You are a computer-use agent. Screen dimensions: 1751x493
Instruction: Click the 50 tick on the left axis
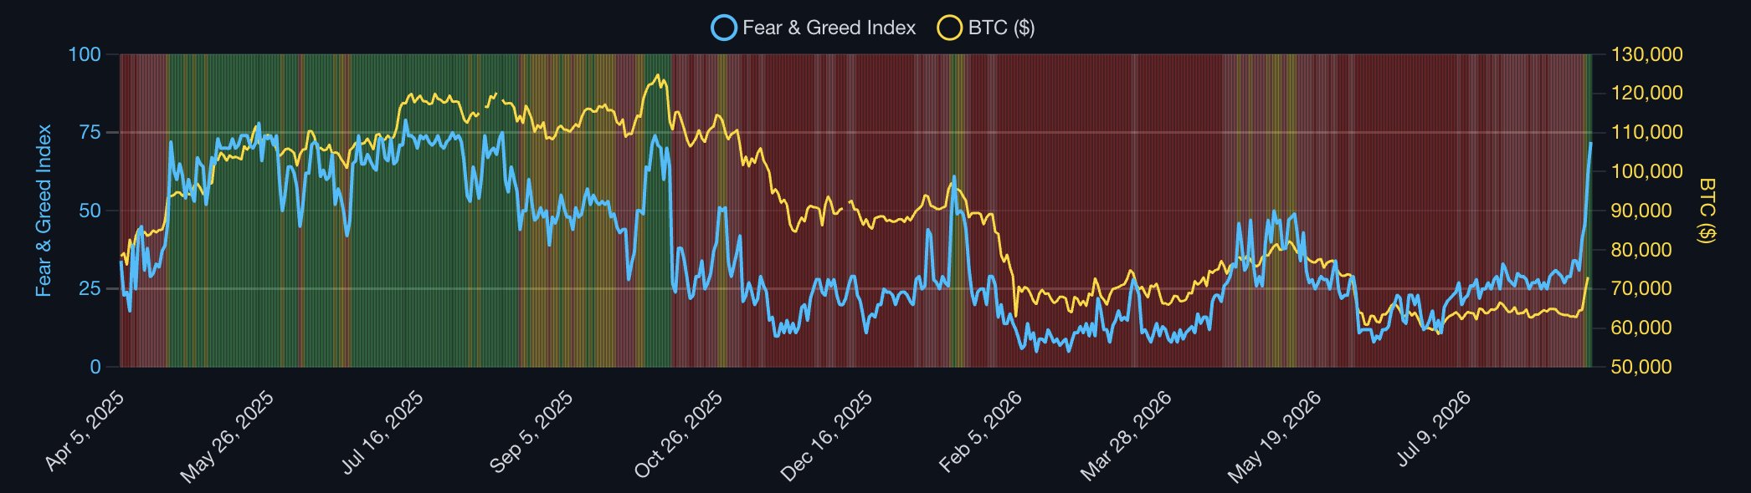90,211
